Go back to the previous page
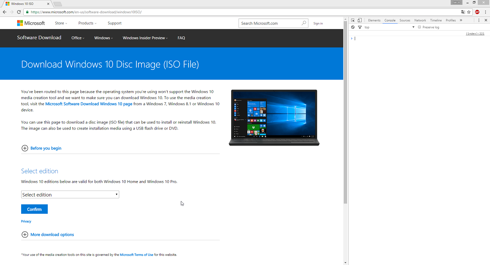 4,12
